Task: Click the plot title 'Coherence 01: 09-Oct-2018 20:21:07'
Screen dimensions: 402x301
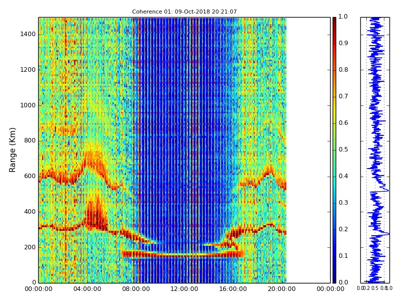Action: click(184, 12)
